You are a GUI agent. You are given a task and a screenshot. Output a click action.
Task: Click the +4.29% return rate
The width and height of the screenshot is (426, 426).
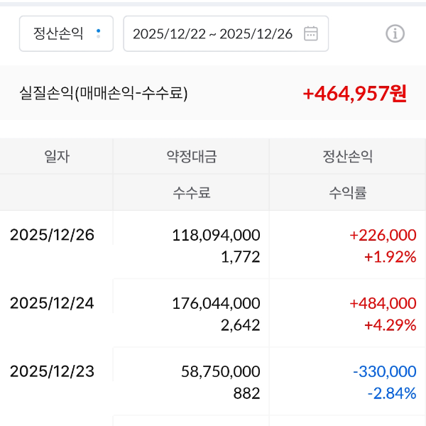coord(390,325)
